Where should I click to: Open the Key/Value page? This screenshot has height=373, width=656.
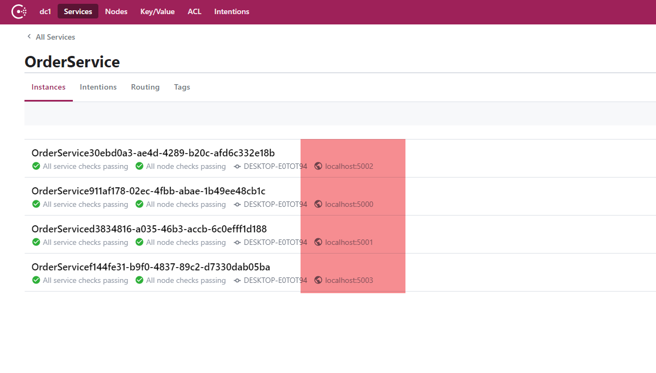157,11
